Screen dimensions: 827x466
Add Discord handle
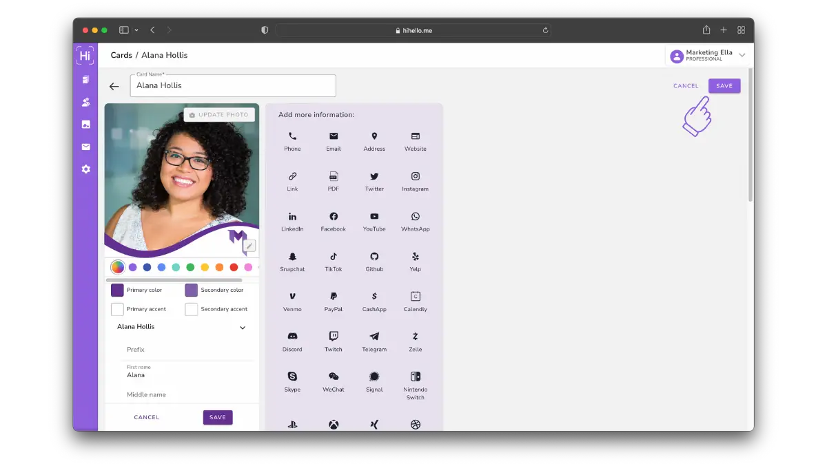pos(292,342)
